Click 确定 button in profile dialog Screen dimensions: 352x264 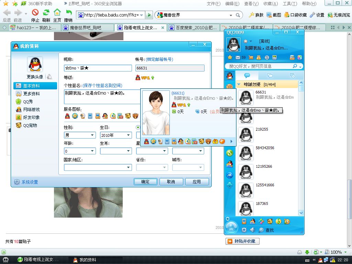pyautogui.click(x=145, y=181)
